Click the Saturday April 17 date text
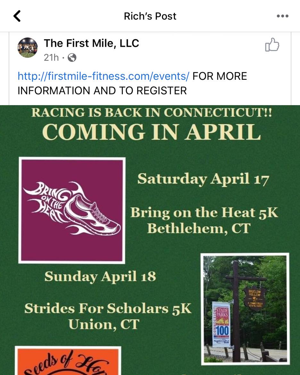 coord(203,179)
